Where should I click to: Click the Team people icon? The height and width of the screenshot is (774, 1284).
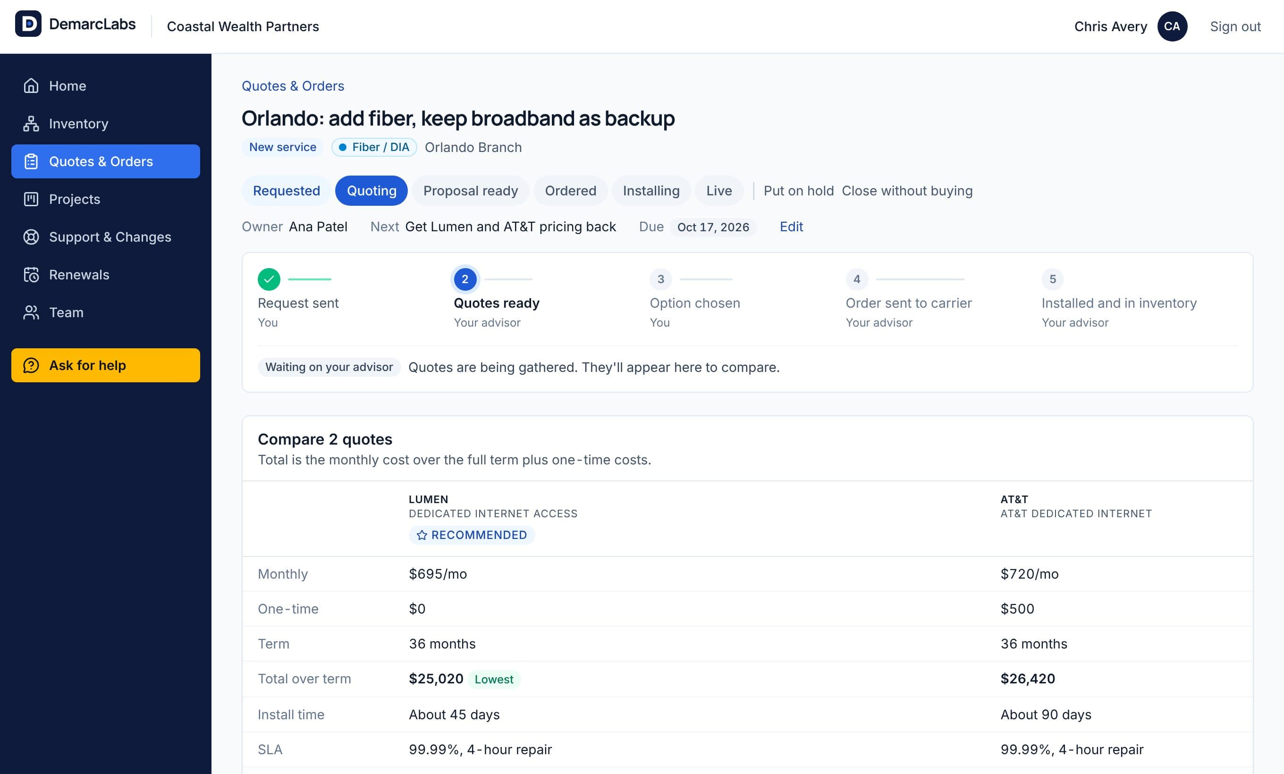pos(31,312)
